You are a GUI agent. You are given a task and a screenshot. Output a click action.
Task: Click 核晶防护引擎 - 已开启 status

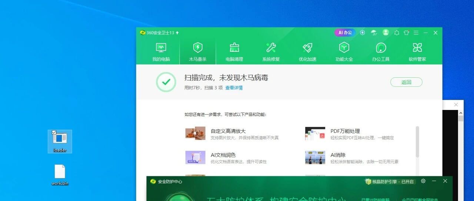pos(390,182)
